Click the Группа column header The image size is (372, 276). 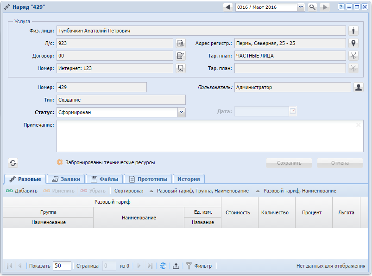coord(48,212)
